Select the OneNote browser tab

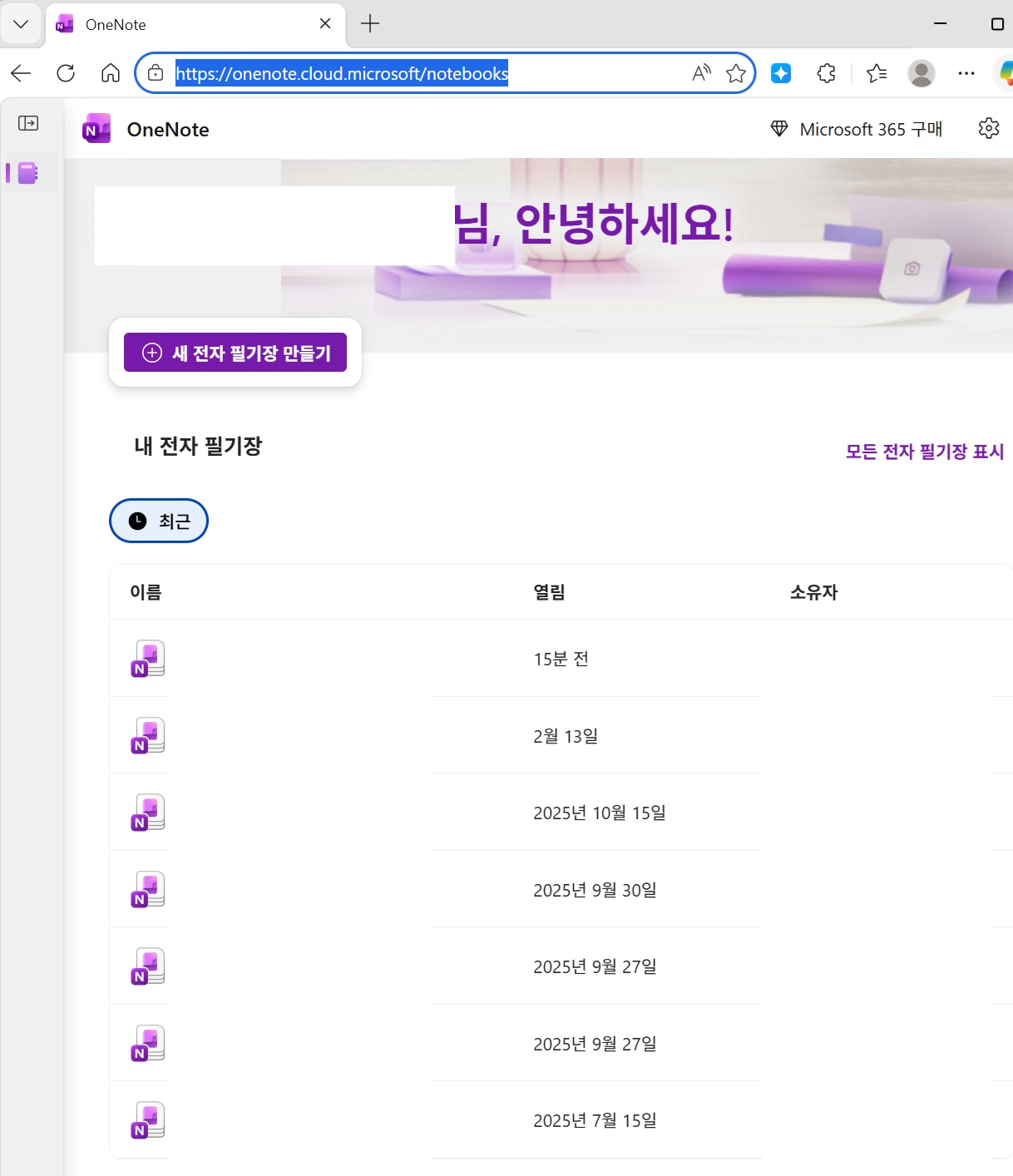pos(195,25)
